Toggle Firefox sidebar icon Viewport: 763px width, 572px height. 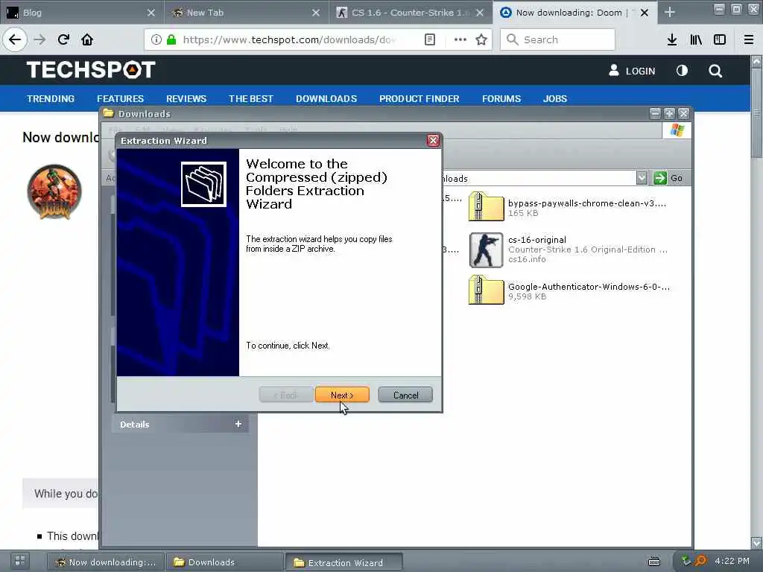[x=720, y=39]
